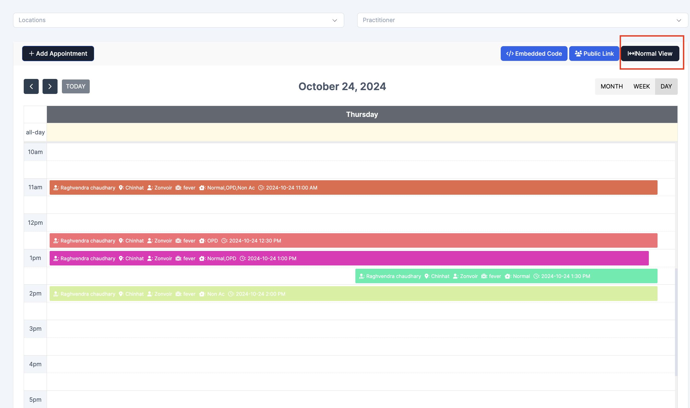Image resolution: width=690 pixels, height=408 pixels.
Task: Switch to WEEK view
Action: point(641,87)
